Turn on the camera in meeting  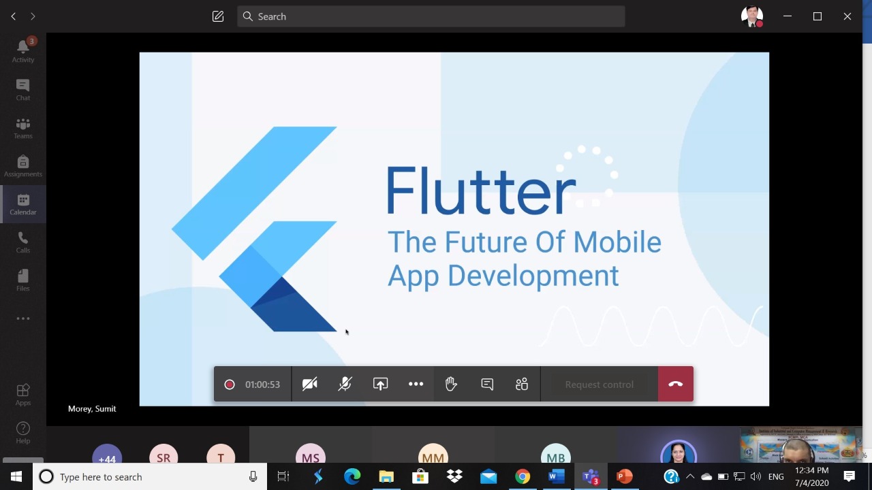(x=310, y=385)
